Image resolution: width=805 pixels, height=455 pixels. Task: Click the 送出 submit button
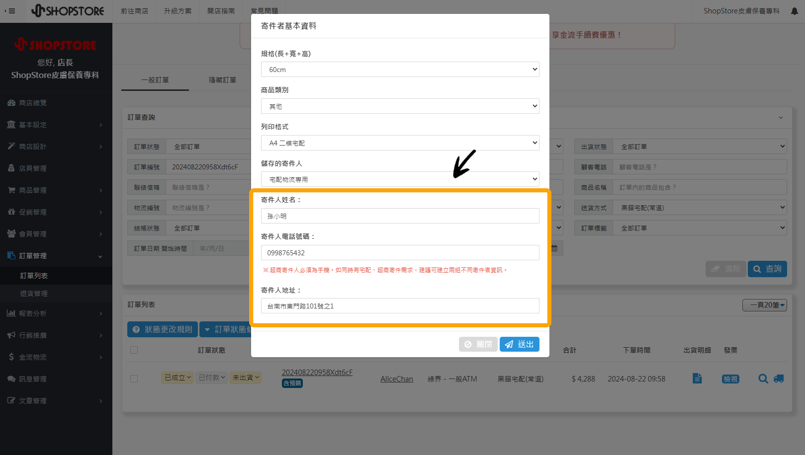519,344
